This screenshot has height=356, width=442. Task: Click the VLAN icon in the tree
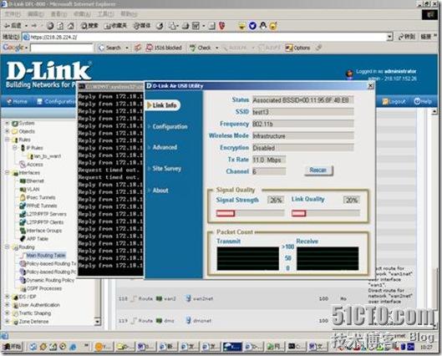point(23,190)
